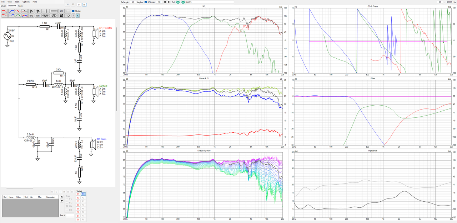Switch to the Drivers tab
457x223 pixels.
pos(3,6)
